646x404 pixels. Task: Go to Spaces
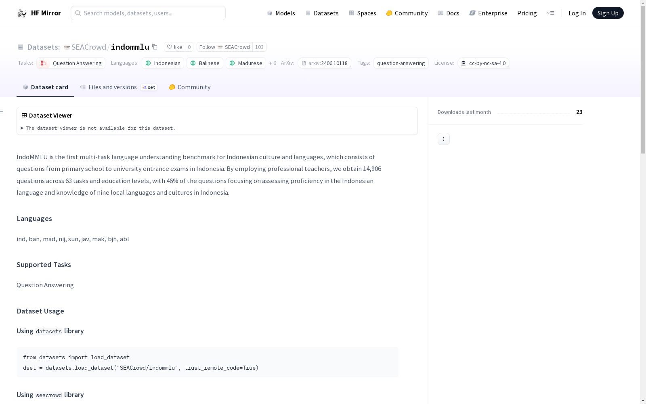[363, 13]
